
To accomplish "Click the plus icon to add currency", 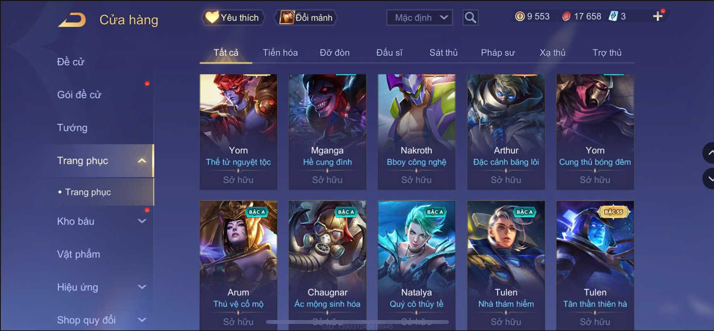I will pyautogui.click(x=658, y=17).
